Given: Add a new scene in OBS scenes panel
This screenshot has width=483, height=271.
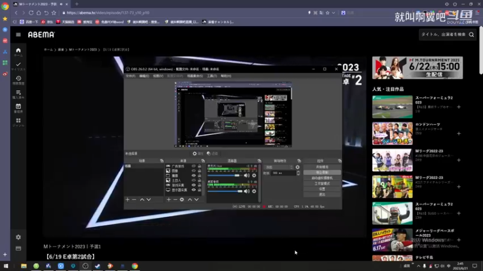Looking at the screenshot, I should (x=127, y=200).
